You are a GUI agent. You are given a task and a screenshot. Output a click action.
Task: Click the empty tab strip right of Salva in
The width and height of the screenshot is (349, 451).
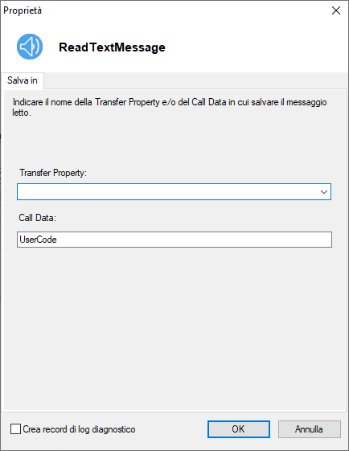(x=195, y=80)
